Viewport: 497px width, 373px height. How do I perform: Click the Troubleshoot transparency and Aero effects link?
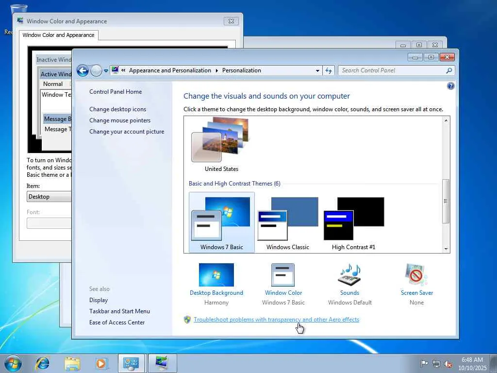tap(276, 320)
